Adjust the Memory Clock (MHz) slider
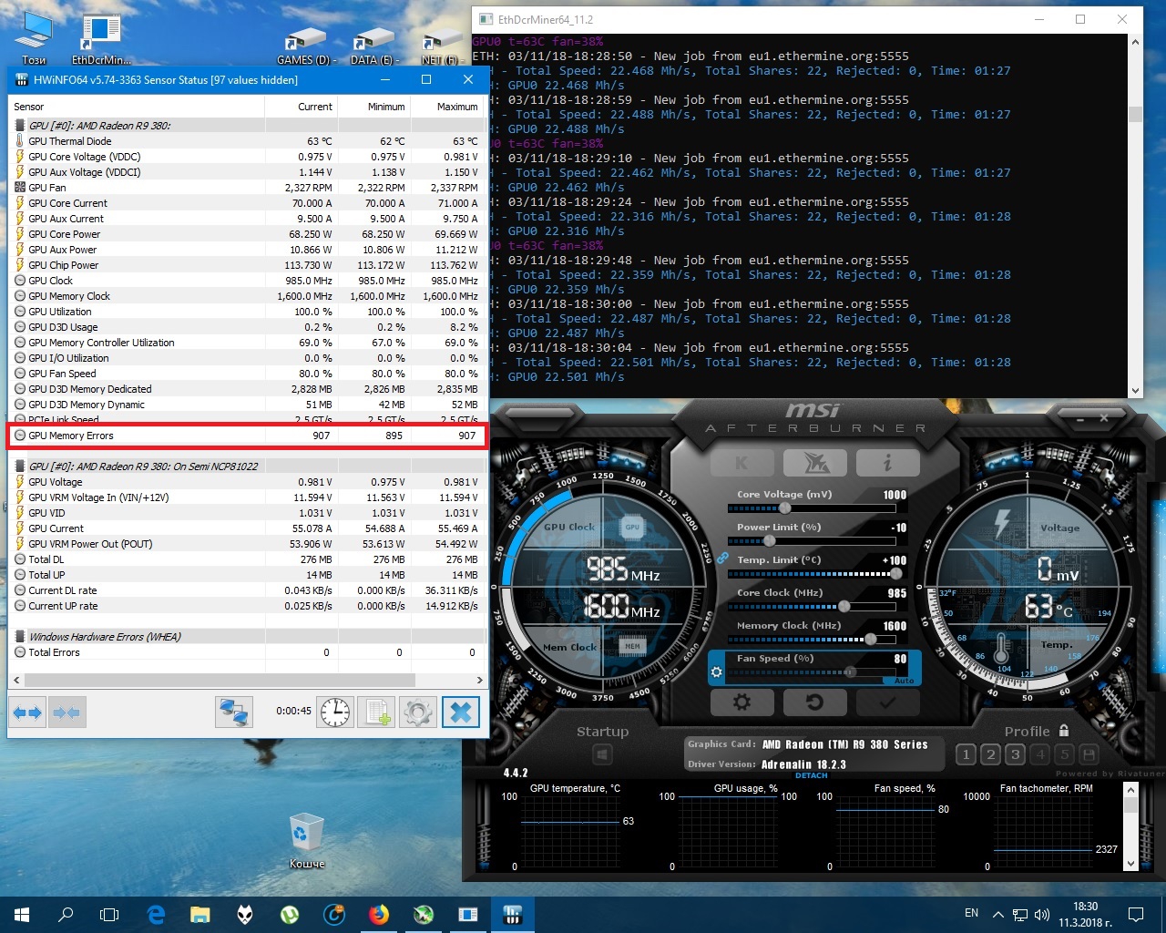1166x933 pixels. coord(871,640)
